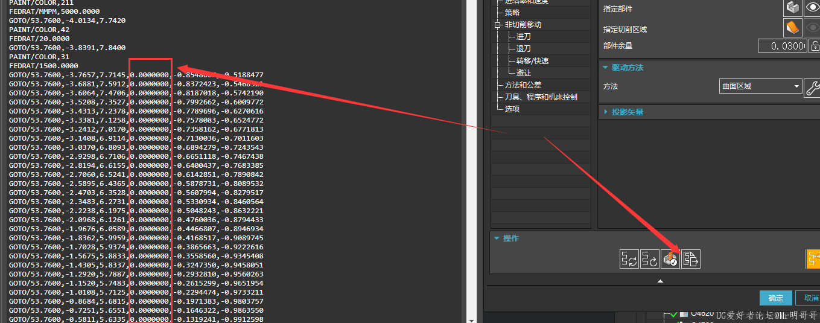
Task: Click the GOTO line containing -3.0370,6.8093
Action: 136,147
